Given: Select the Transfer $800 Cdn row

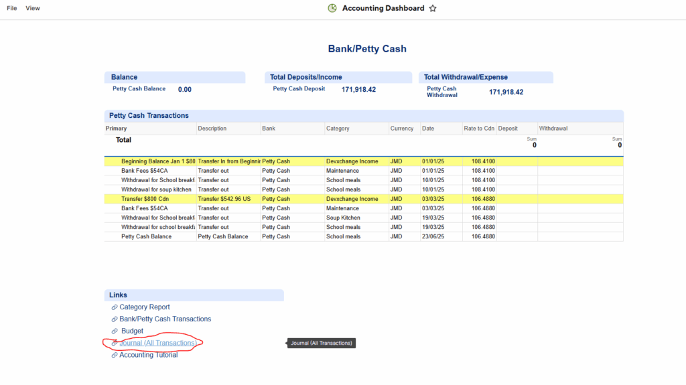Looking at the screenshot, I should click(145, 199).
